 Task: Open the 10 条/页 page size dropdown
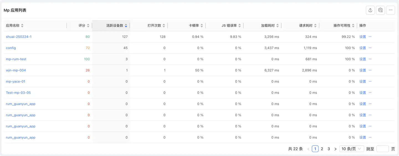[x=352, y=149]
